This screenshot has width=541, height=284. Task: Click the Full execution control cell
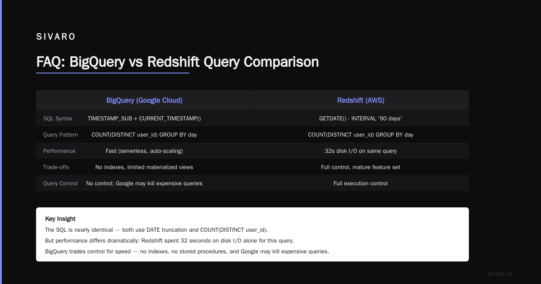(361, 183)
